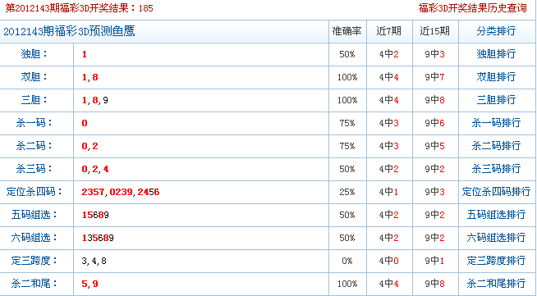Click the 独胆 row label
The image size is (537, 296).
(x=34, y=54)
